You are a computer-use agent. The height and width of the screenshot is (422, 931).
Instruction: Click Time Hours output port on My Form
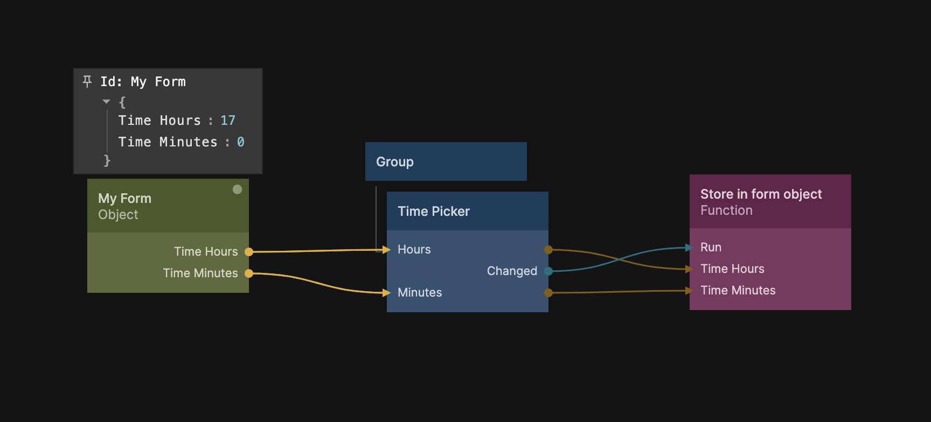[x=249, y=252]
